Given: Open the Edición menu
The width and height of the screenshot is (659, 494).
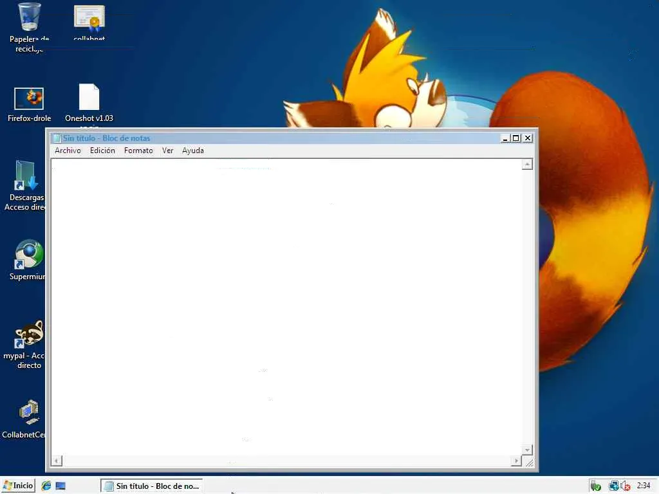Looking at the screenshot, I should (x=102, y=151).
